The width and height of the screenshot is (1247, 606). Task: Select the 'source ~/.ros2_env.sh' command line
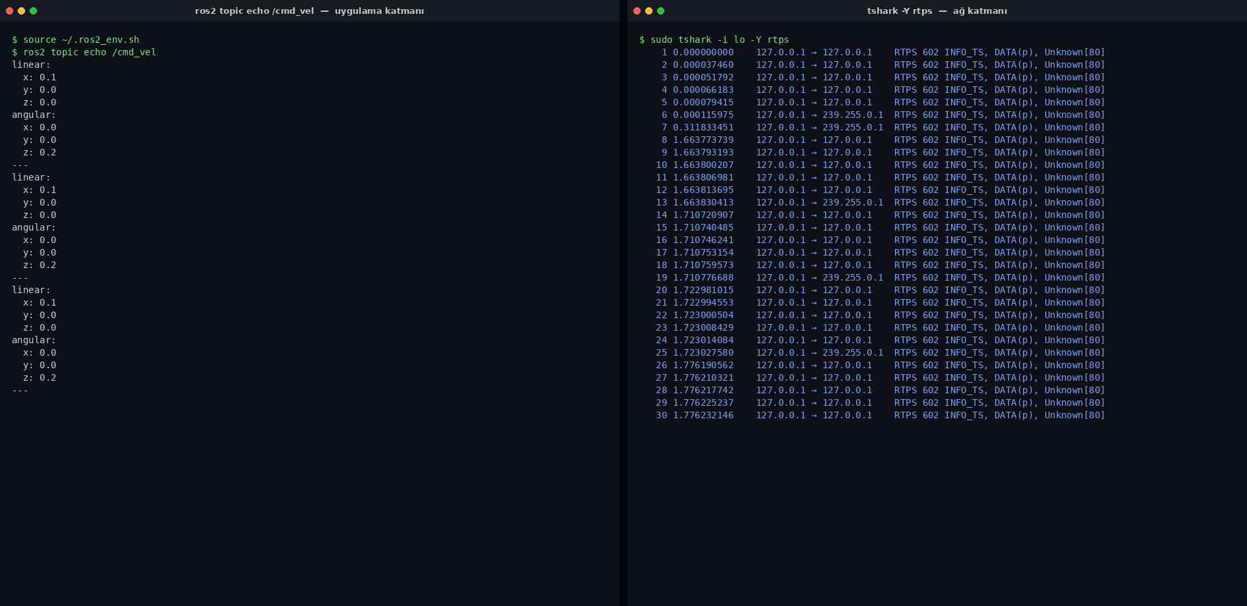tap(75, 40)
